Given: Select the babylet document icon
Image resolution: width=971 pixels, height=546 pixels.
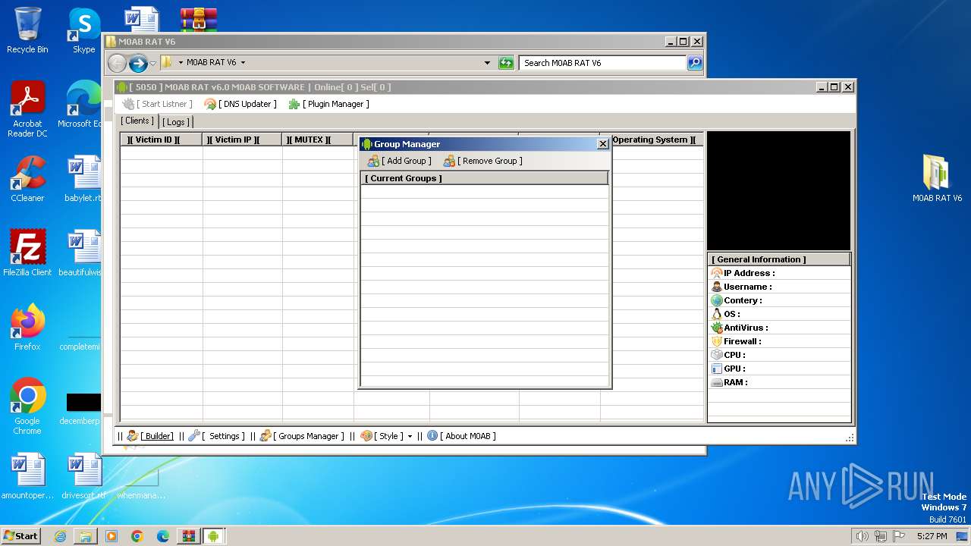Looking at the screenshot, I should pyautogui.click(x=83, y=179).
